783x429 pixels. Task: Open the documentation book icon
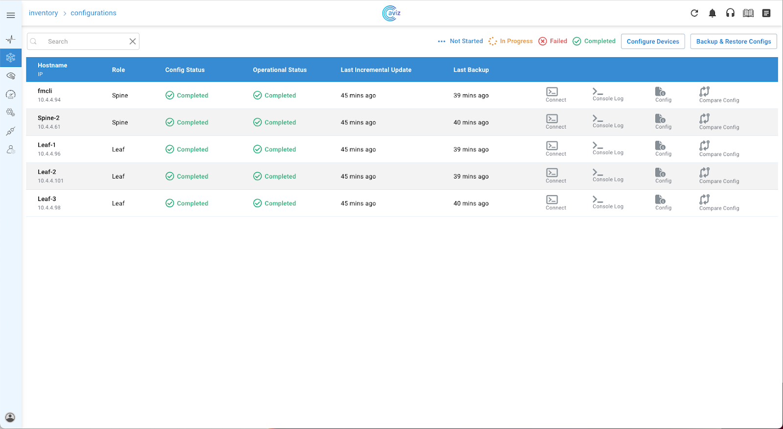tap(748, 13)
